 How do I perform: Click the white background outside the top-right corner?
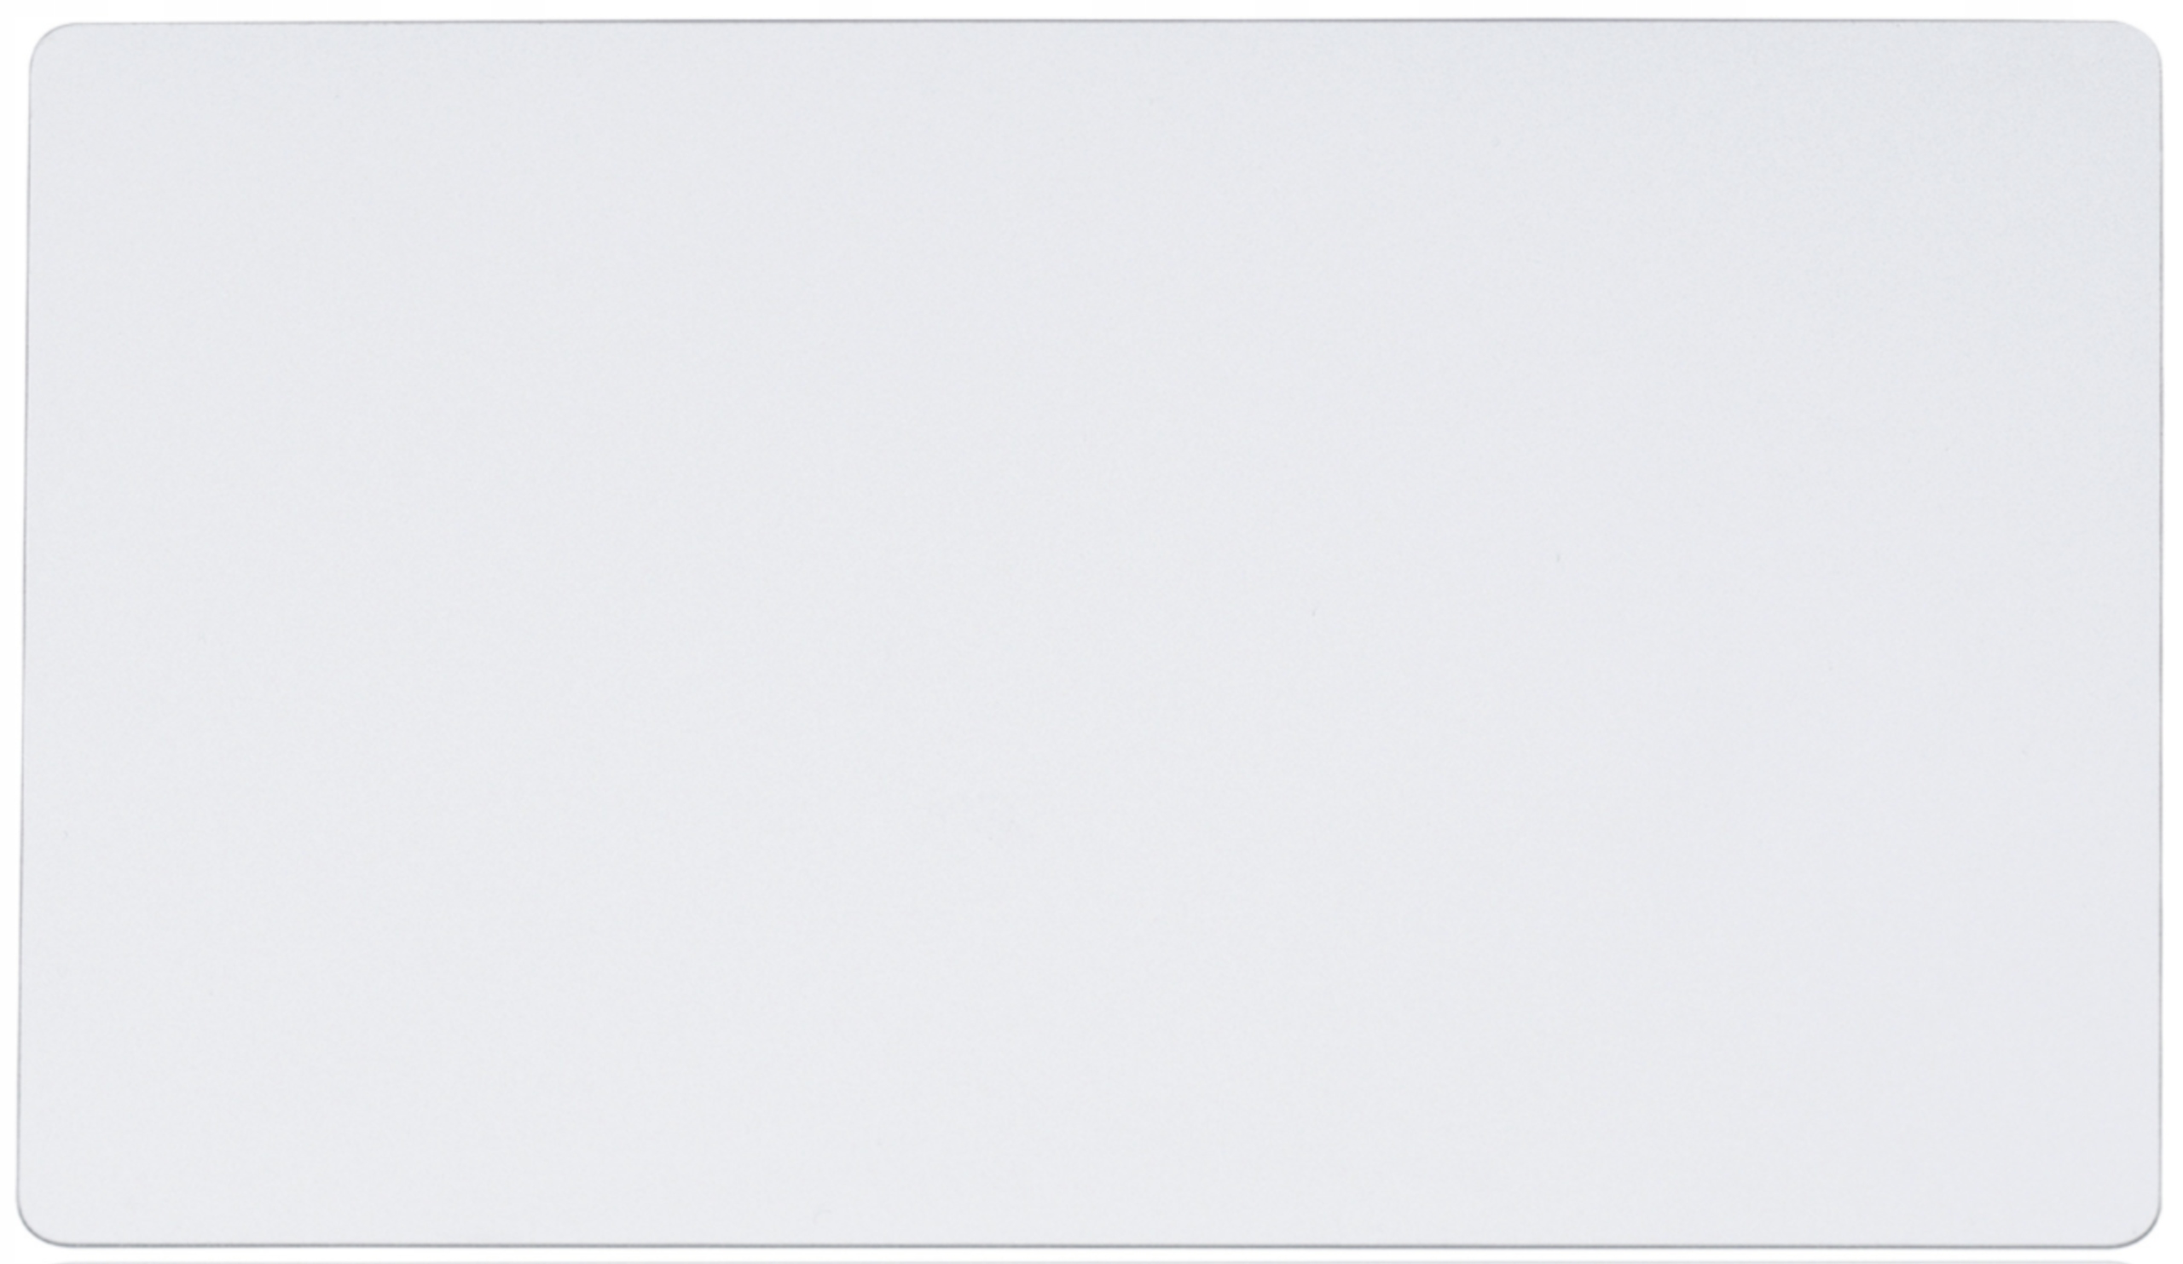(2173, 10)
